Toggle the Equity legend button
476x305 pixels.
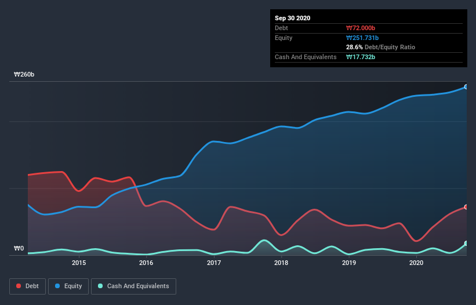68,286
